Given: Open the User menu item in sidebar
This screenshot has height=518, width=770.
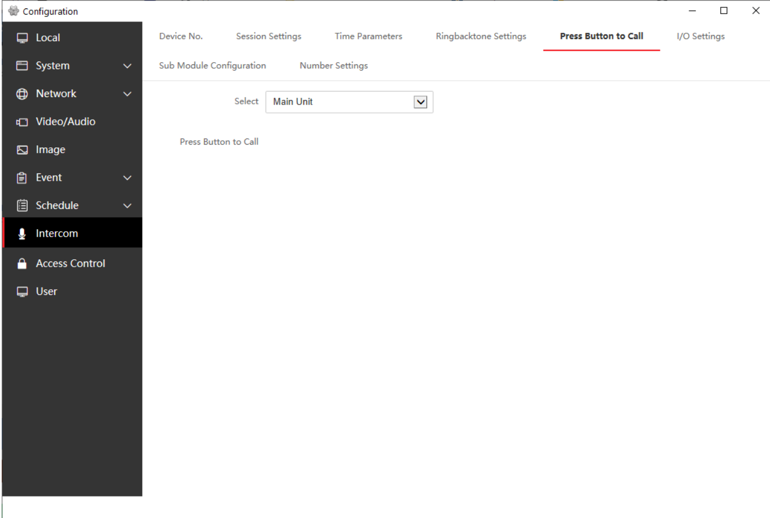Looking at the screenshot, I should [46, 291].
